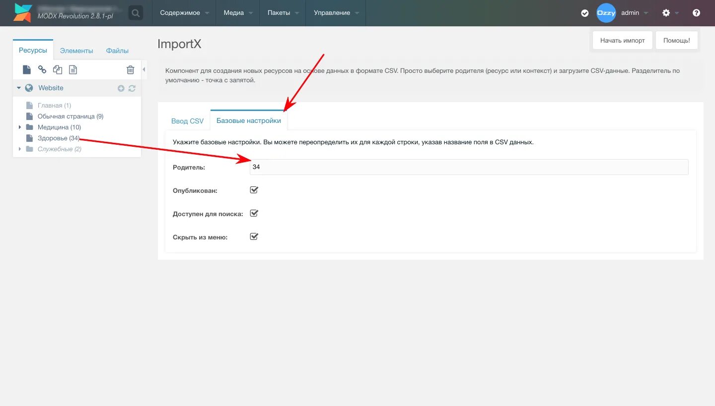Collapse the Website tree node
This screenshot has width=715, height=406.
[18, 88]
